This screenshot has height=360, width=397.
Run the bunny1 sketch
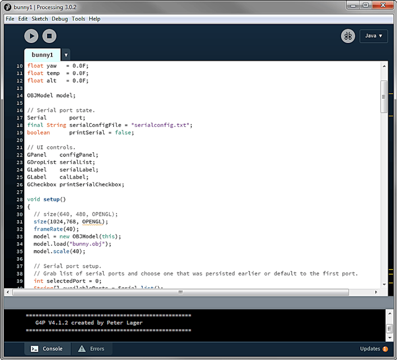(x=31, y=36)
